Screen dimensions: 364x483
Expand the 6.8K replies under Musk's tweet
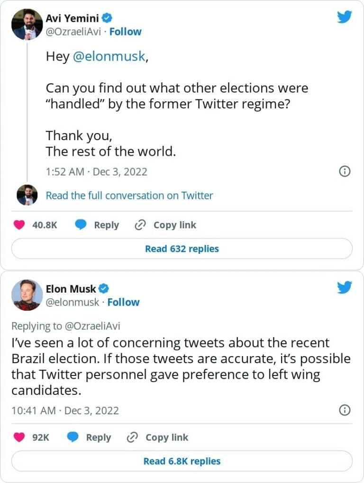coord(182,461)
